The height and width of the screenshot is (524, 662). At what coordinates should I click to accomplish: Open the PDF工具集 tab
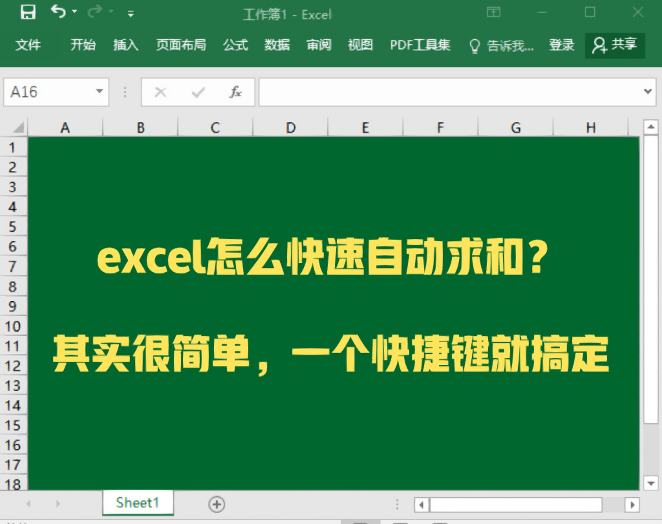(x=420, y=45)
